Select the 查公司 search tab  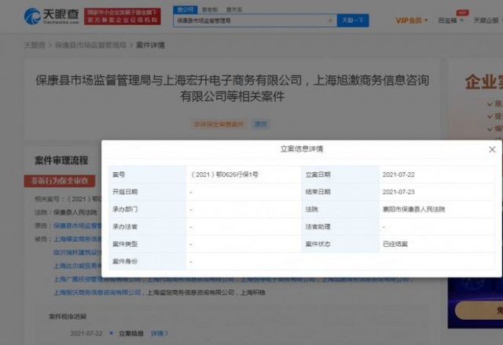coord(185,9)
